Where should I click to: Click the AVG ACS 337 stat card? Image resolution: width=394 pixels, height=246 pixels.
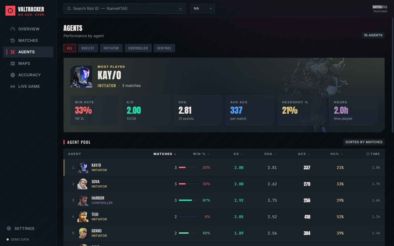click(250, 110)
